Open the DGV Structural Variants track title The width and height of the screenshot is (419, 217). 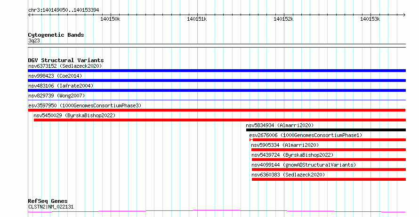click(66, 60)
